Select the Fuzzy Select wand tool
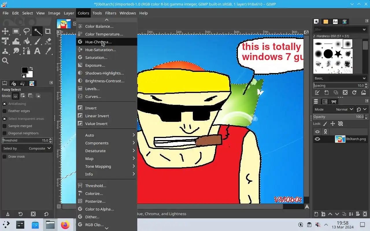 pos(37,31)
